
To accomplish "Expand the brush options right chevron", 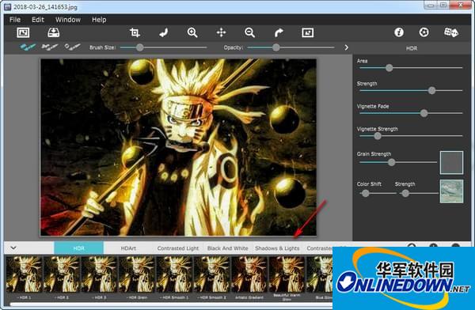I will pyautogui.click(x=347, y=47).
